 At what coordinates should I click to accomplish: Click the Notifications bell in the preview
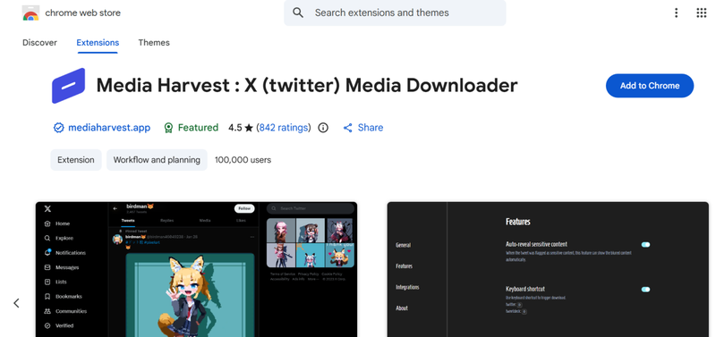click(x=47, y=252)
